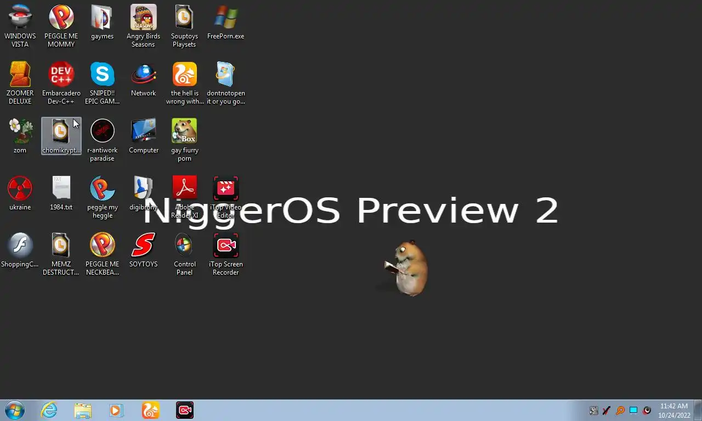702x421 pixels.
Task: Open the WINDOWS VISTA desktop icon
Action: pyautogui.click(x=20, y=26)
